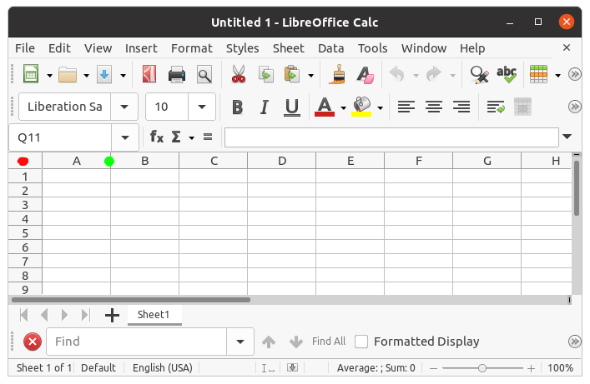
Task: Open the Format menu
Action: (x=192, y=48)
